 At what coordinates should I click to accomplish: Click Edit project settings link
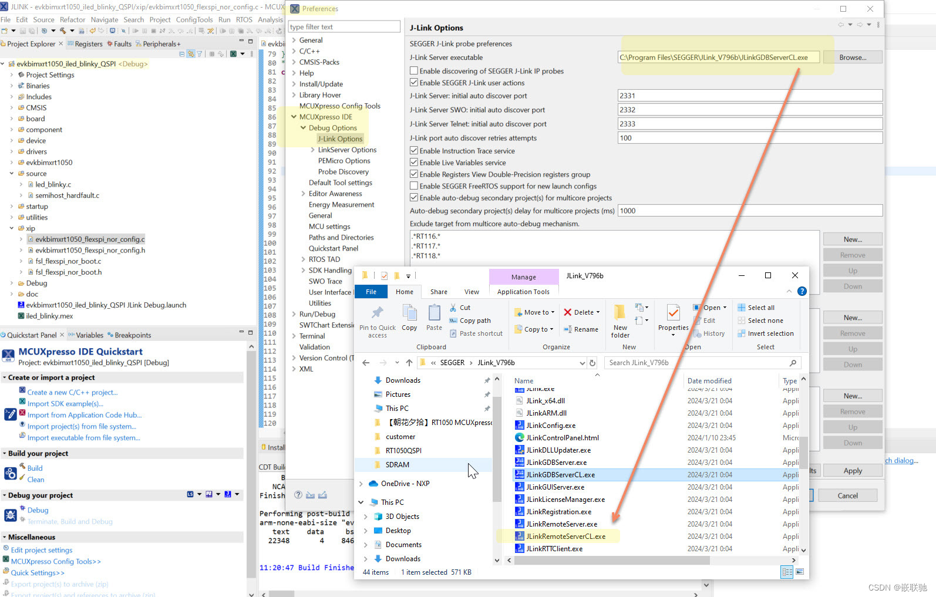[x=42, y=550]
